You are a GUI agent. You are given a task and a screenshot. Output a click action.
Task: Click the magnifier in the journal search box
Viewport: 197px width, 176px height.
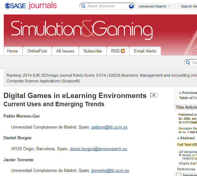coord(188,63)
